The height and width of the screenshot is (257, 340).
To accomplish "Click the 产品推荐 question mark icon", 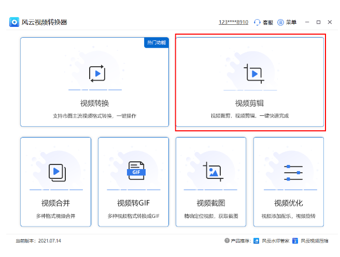I will pyautogui.click(x=227, y=240).
